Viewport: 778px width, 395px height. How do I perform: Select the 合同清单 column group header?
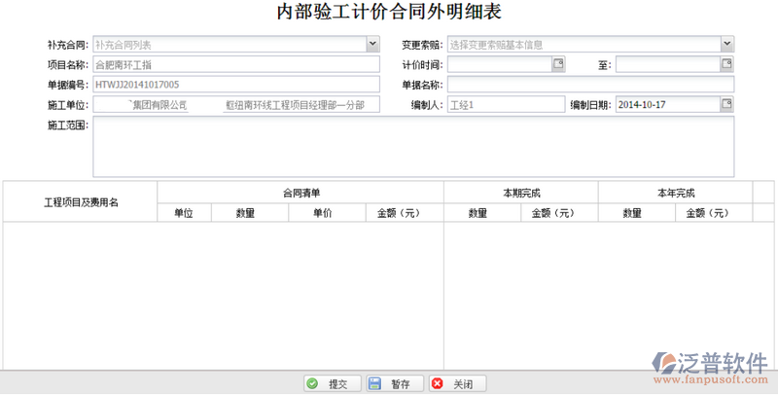coord(301,193)
